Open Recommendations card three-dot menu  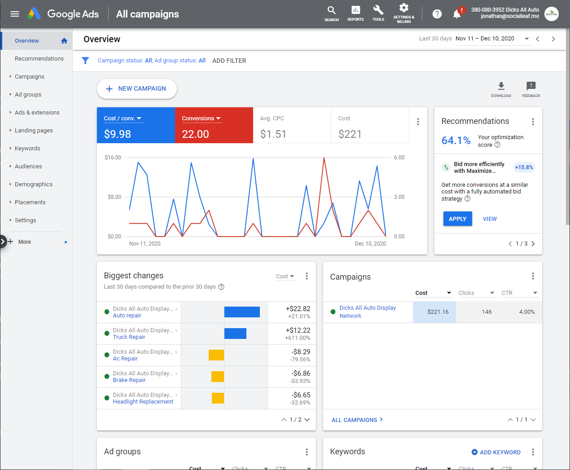pyautogui.click(x=533, y=122)
